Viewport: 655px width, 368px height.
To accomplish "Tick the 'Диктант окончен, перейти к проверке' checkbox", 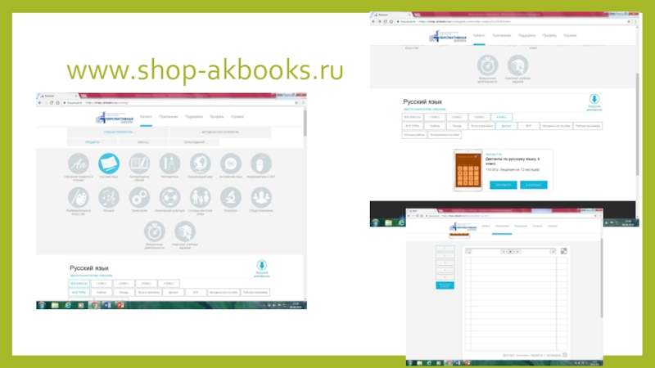I will 565,355.
